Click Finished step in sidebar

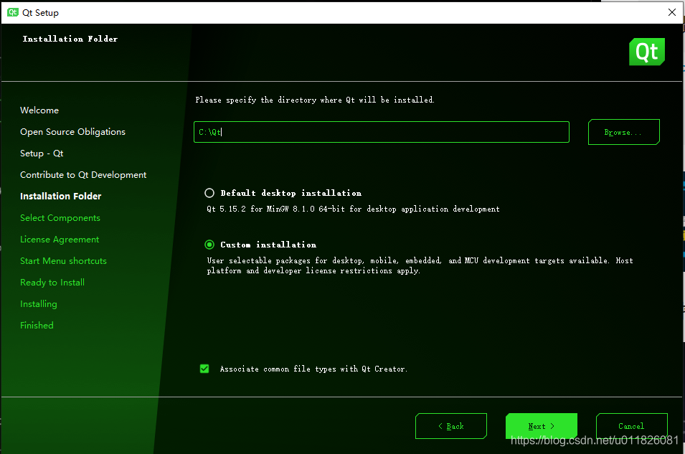click(x=37, y=325)
